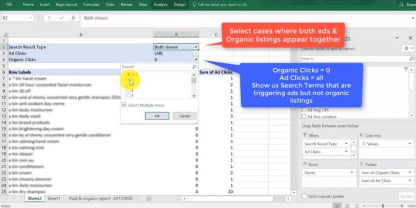Toggle Select Multiple Items checkbox
Viewport: 416px width, 208px height.
[124, 105]
